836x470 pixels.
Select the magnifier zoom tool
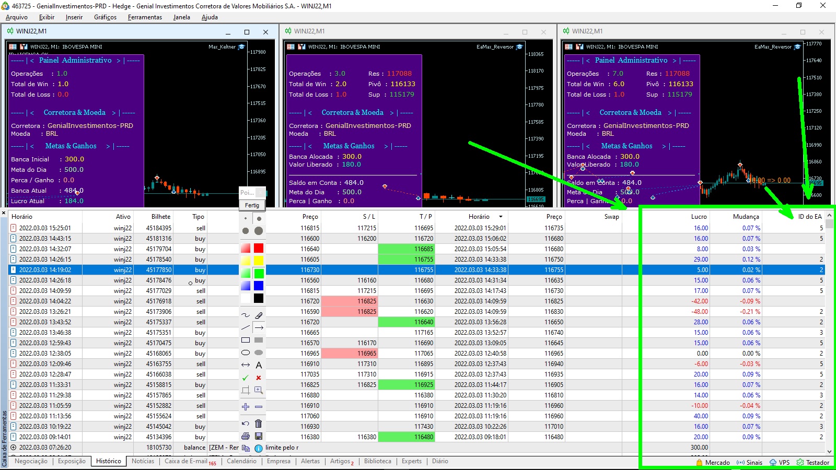[x=259, y=390]
